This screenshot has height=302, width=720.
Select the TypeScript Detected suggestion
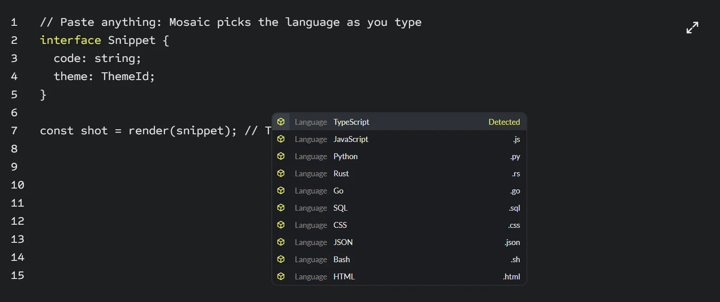click(399, 122)
